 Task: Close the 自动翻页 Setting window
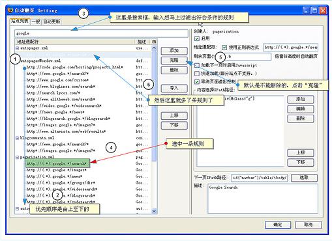click(x=323, y=10)
